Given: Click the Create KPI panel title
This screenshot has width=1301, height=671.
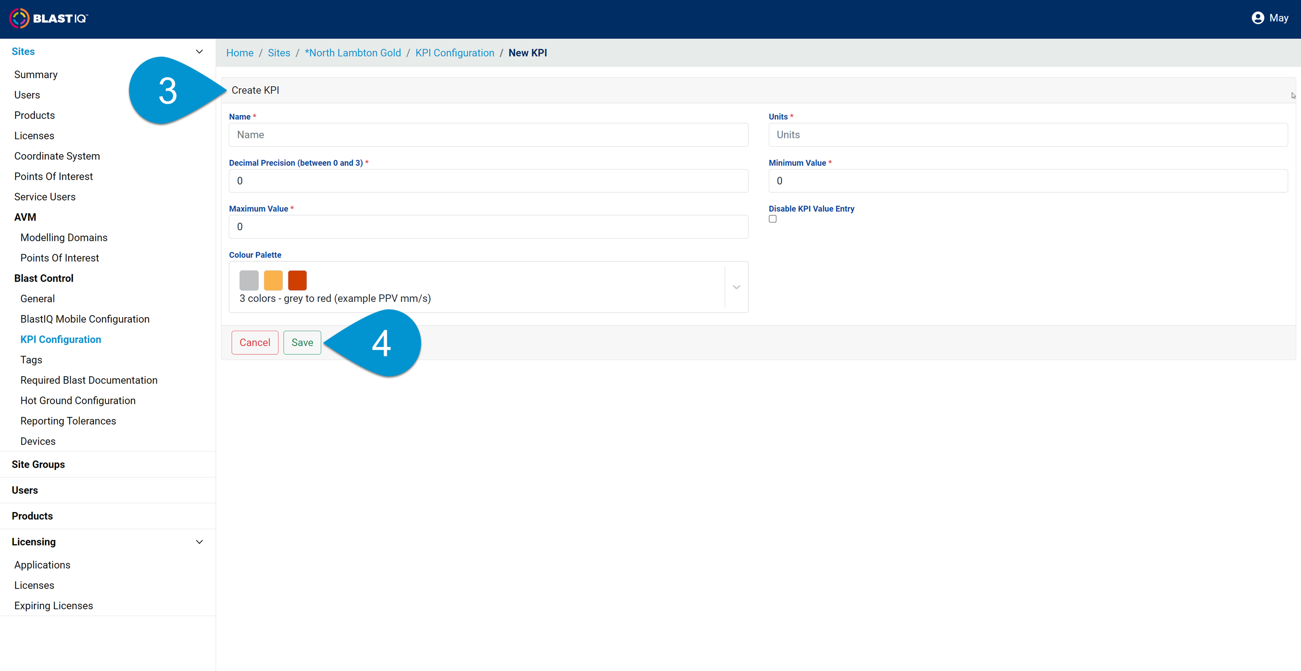Looking at the screenshot, I should [x=255, y=90].
